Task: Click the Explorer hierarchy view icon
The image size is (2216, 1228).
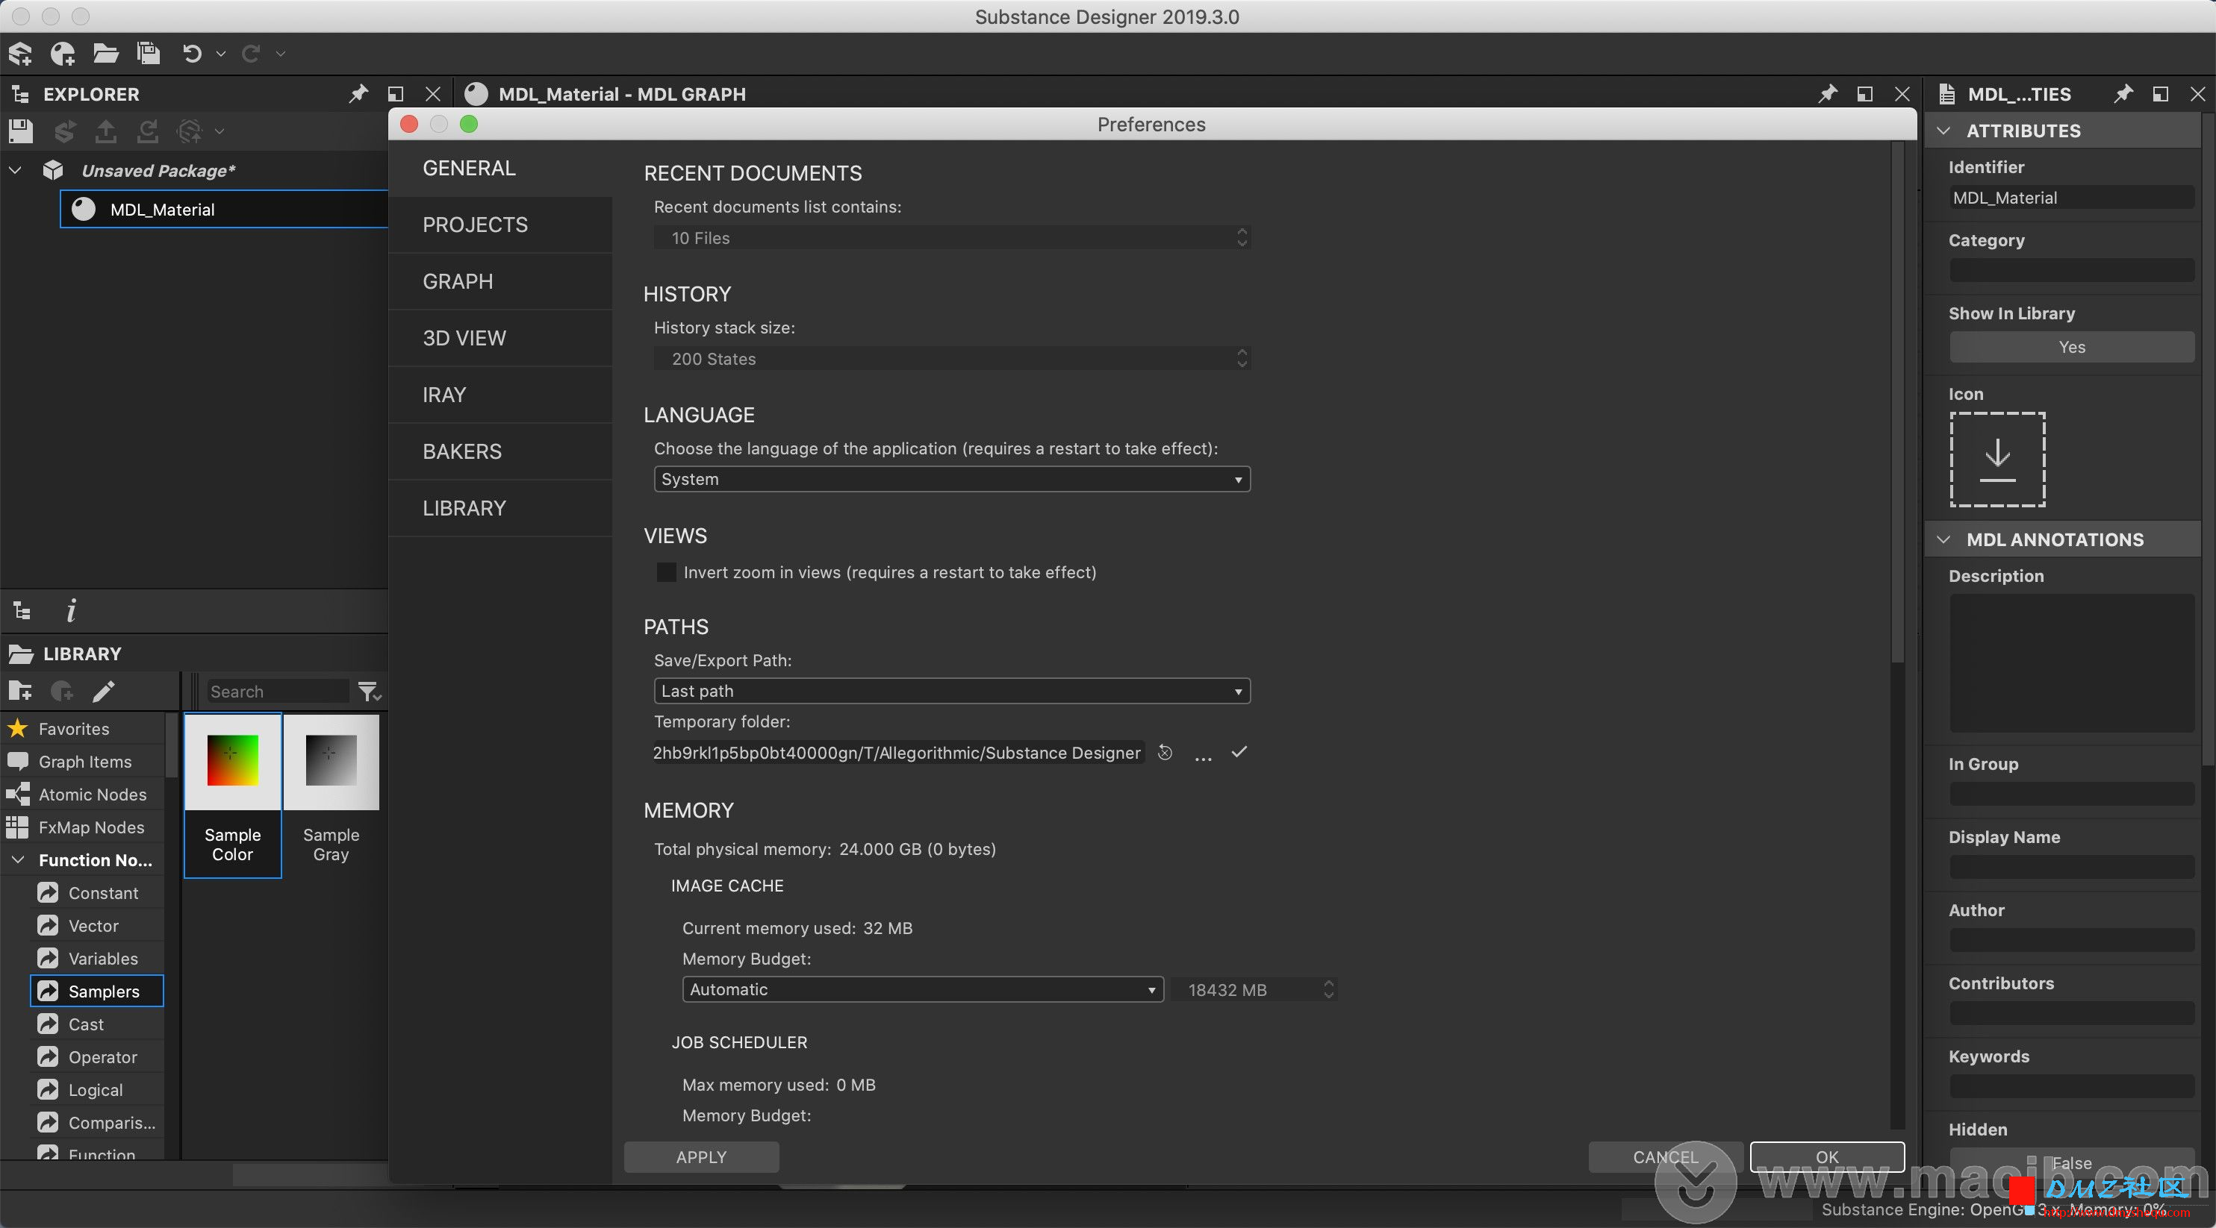Action: coord(22,611)
